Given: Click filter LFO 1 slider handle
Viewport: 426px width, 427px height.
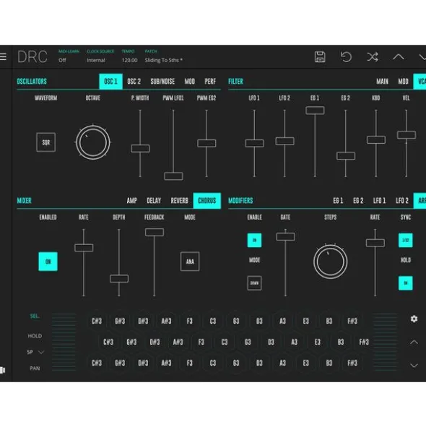Looking at the screenshot, I should coord(254,143).
